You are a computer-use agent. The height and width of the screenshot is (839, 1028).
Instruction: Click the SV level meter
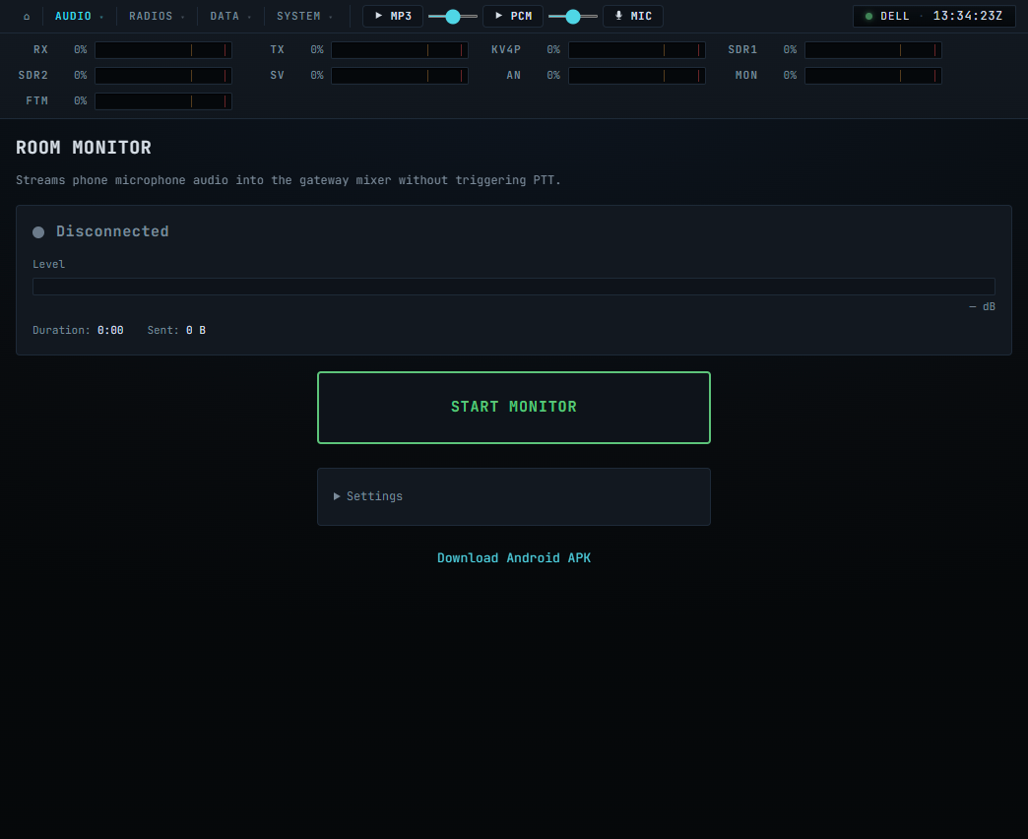click(400, 76)
